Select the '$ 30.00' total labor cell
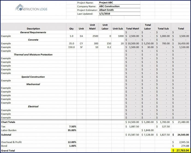 [148, 47]
